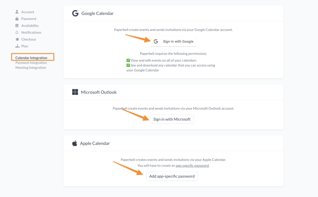Click the Google logo in card header
The image size is (318, 197).
[75, 13]
